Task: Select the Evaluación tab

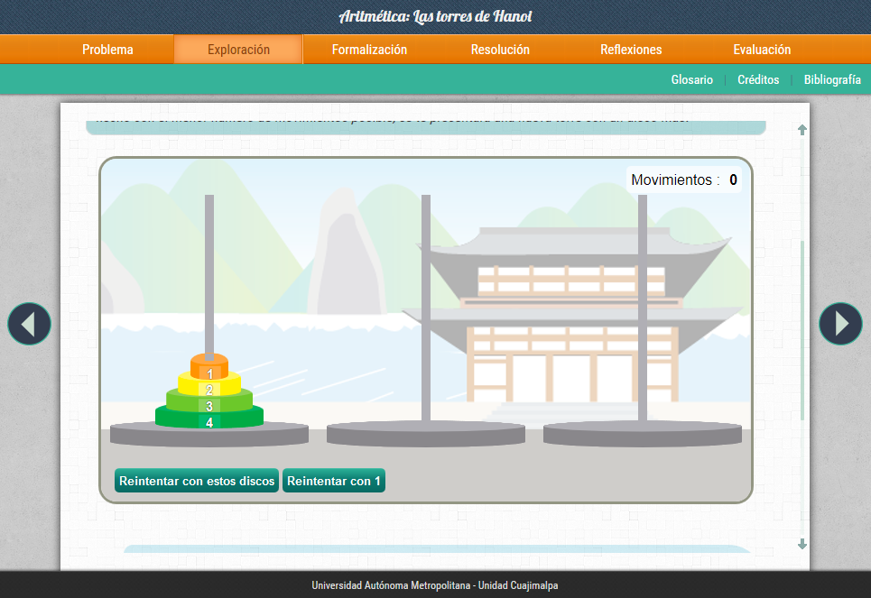Action: 762,50
